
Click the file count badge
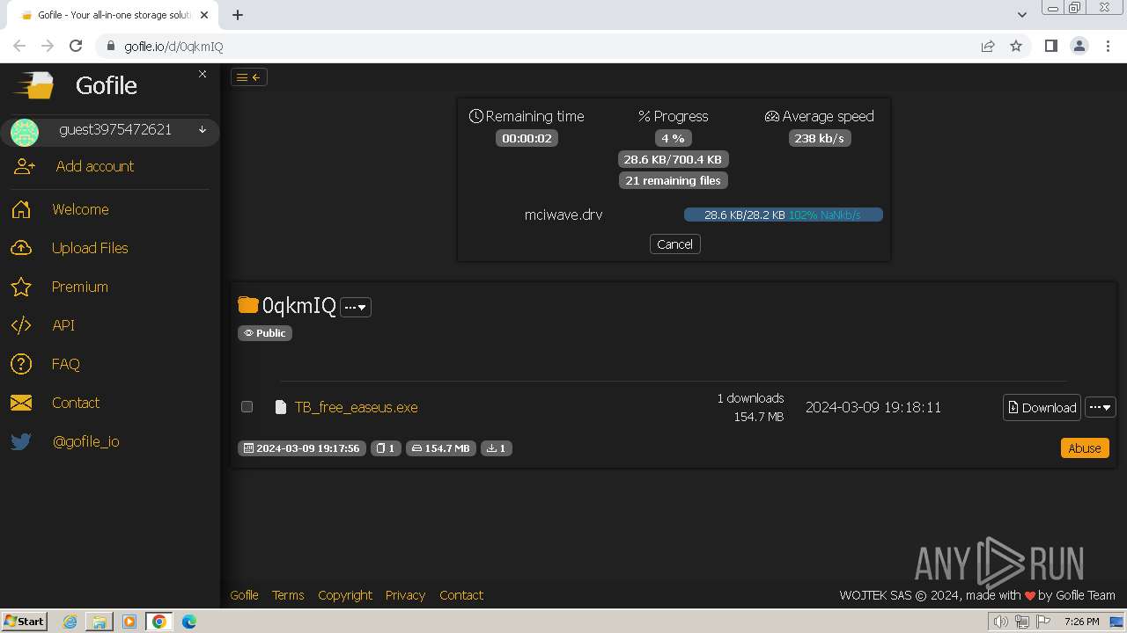pos(386,448)
